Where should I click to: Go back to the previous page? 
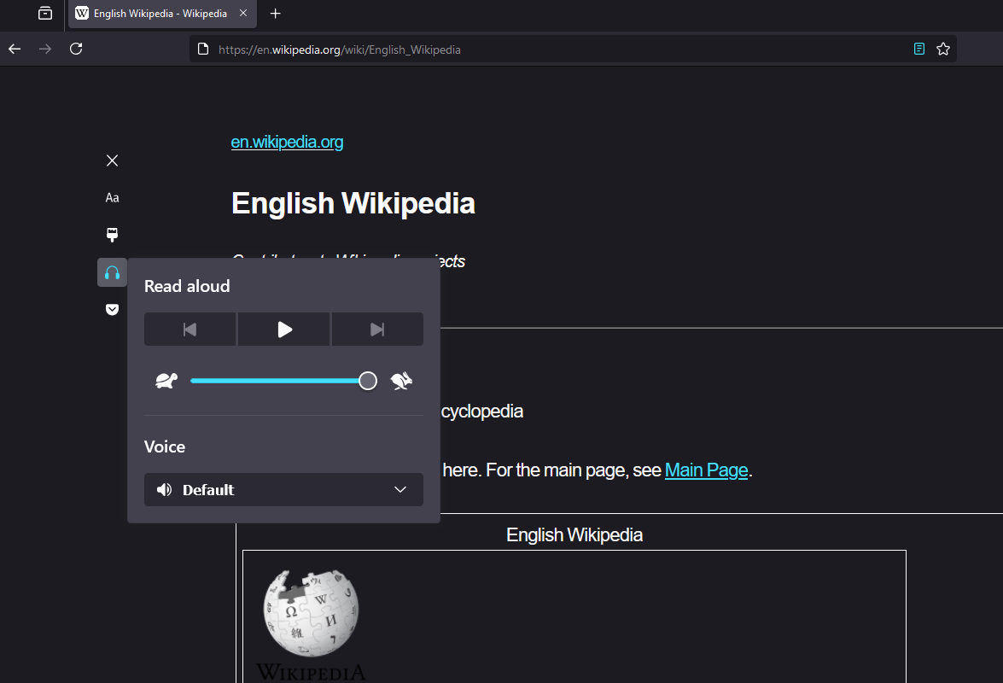click(15, 50)
